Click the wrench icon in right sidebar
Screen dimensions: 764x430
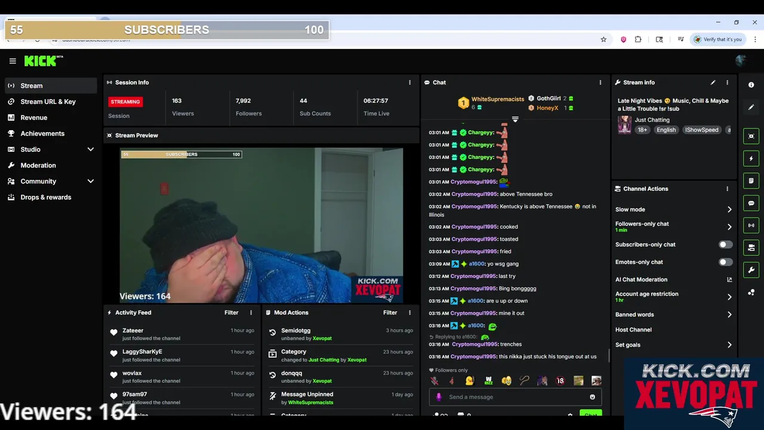pyautogui.click(x=751, y=270)
